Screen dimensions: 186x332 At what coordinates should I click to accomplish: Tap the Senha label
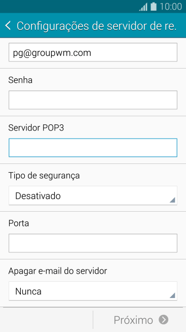(20, 80)
